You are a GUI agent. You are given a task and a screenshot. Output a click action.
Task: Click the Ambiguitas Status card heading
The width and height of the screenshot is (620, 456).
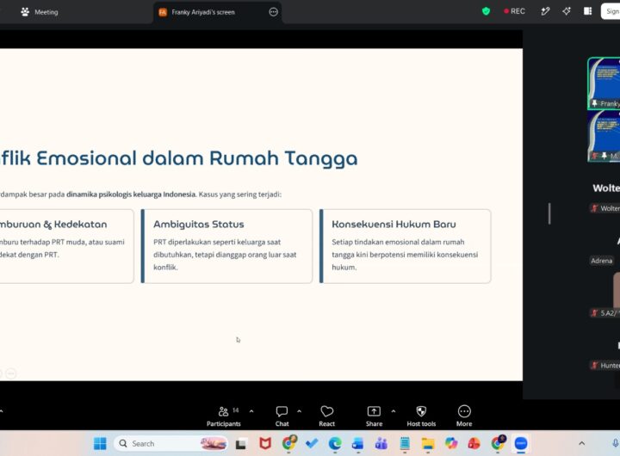199,224
